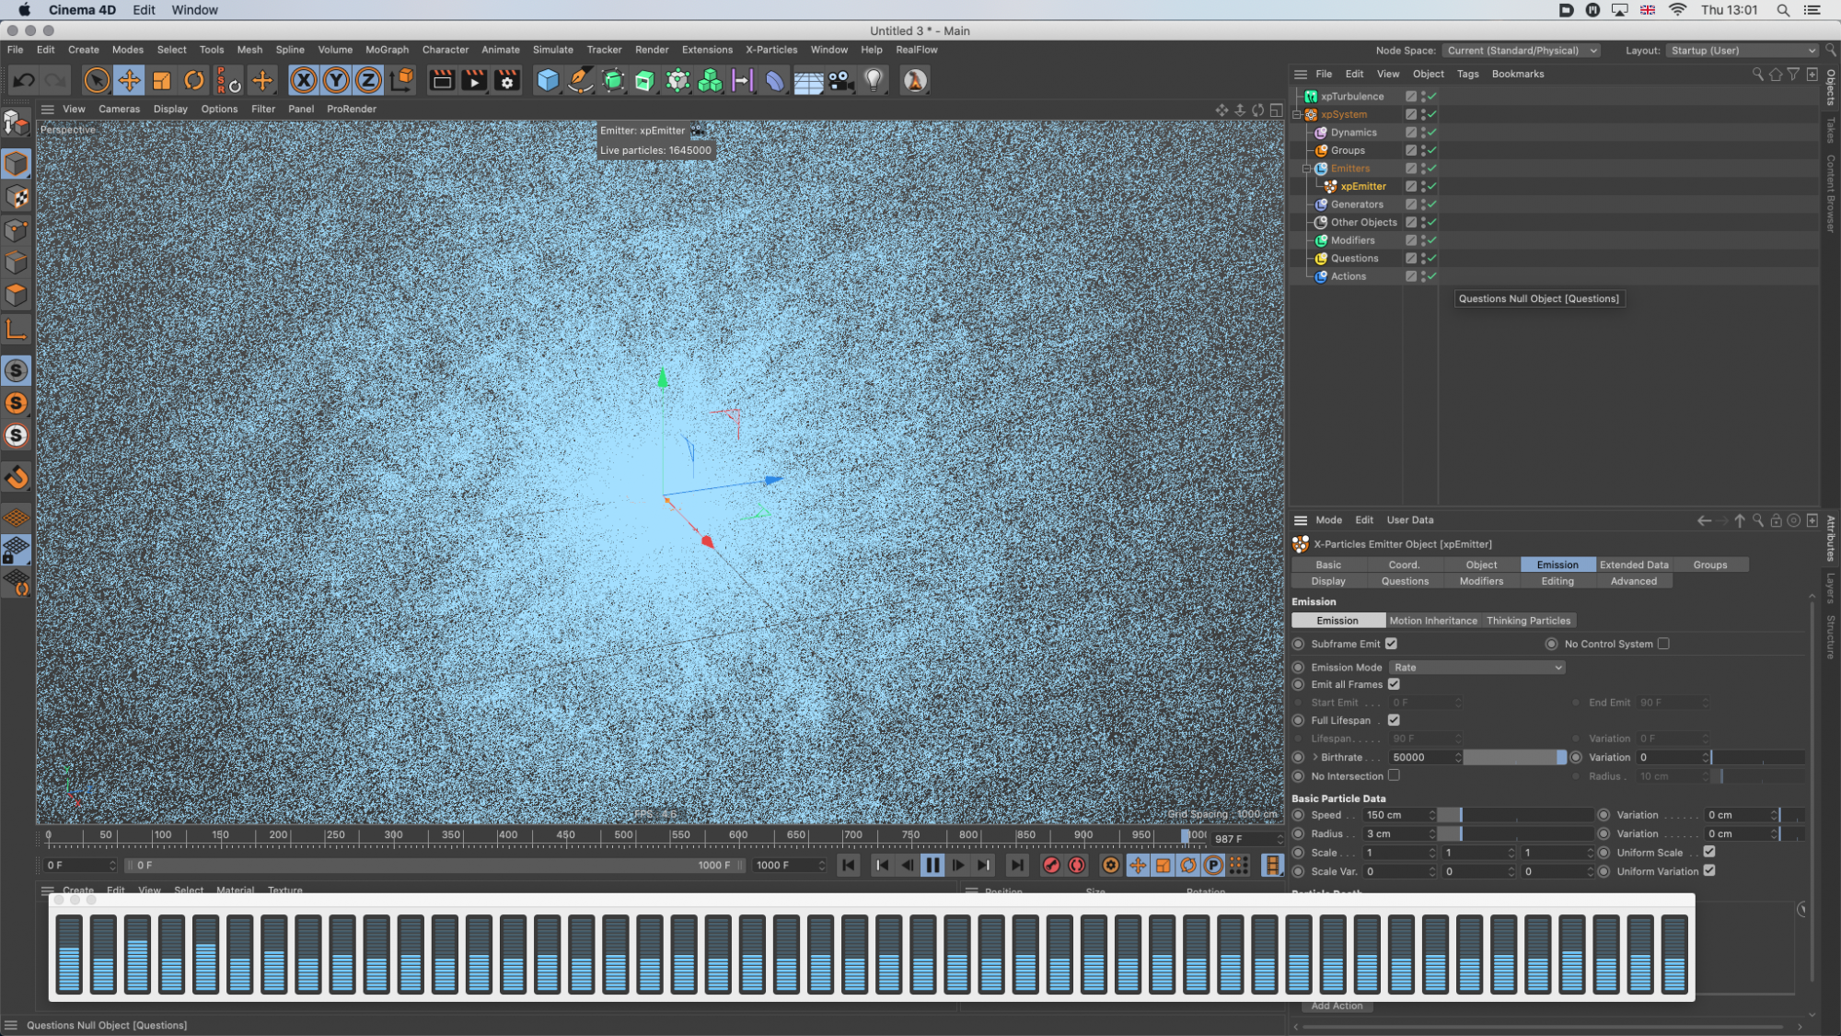Pause playback in the timeline

[x=932, y=866]
